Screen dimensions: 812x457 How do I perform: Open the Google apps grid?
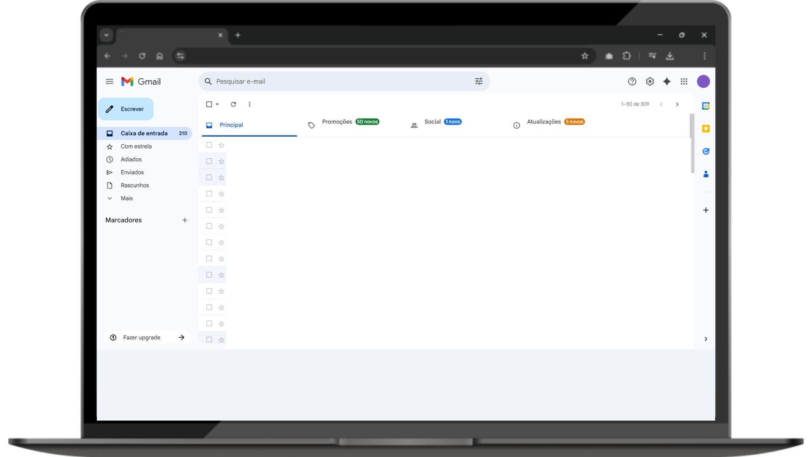684,82
